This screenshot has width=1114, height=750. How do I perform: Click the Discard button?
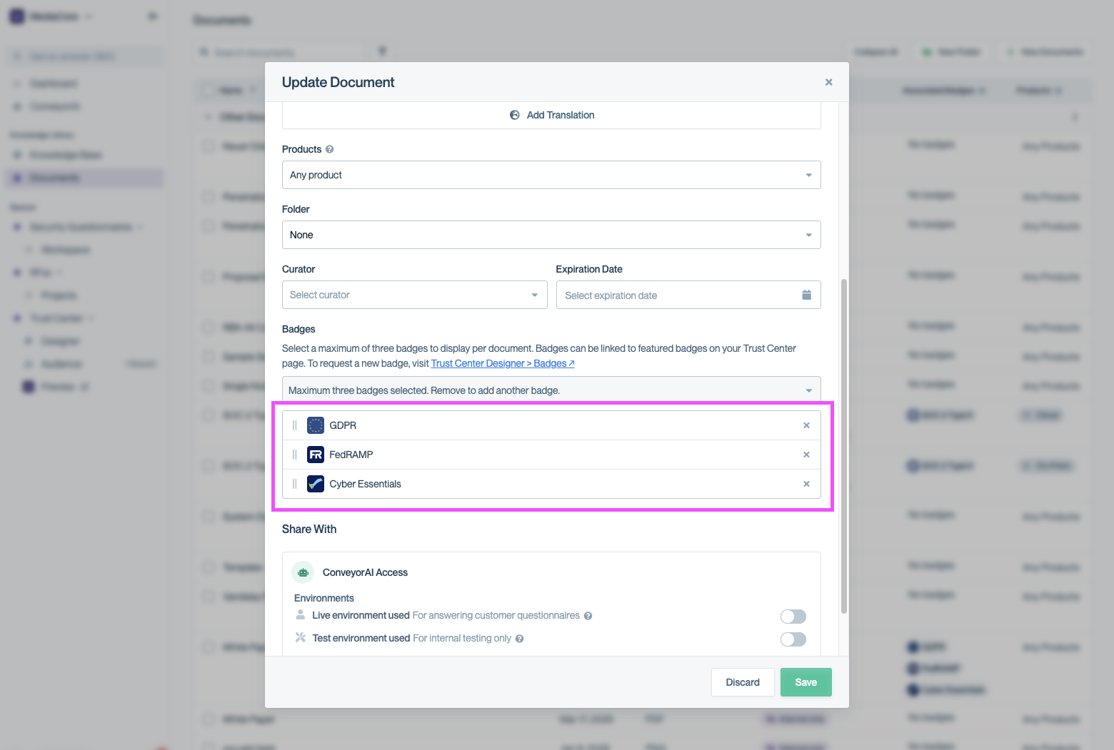[743, 681]
